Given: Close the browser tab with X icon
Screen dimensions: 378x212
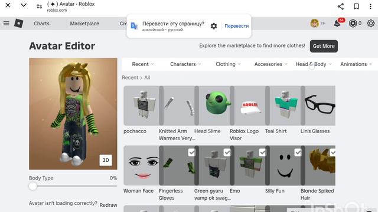Looking at the screenshot, I should click(x=8, y=5).
